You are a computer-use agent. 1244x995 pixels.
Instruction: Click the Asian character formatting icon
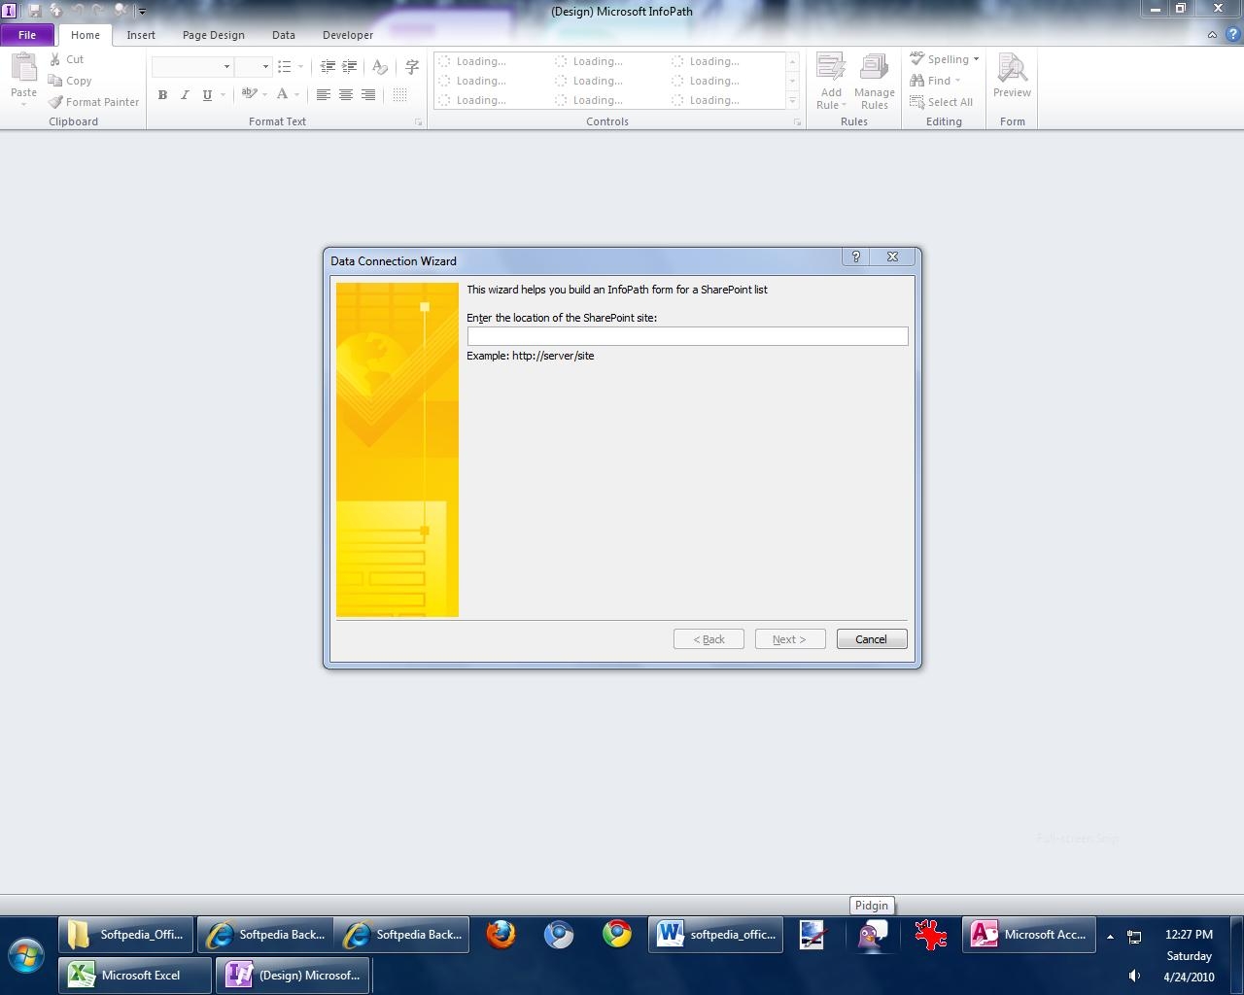412,67
